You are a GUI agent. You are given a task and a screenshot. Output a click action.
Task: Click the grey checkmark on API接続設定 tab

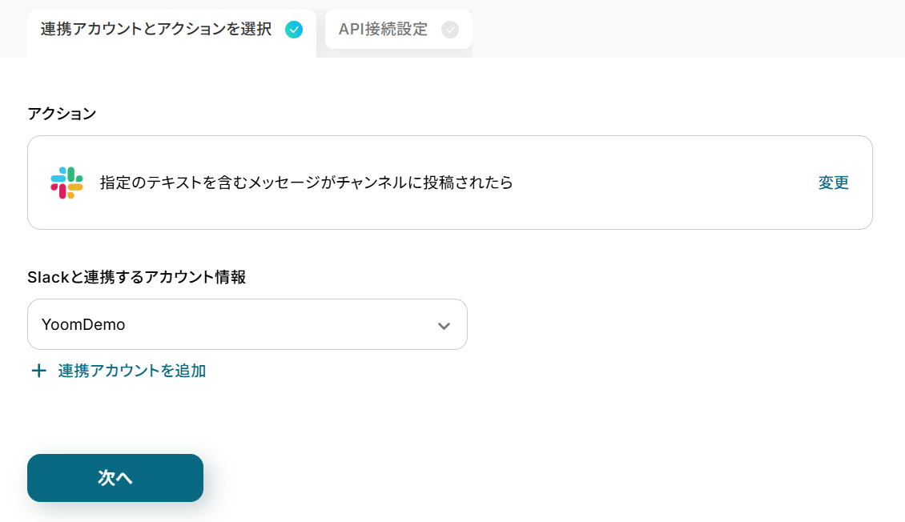pyautogui.click(x=450, y=30)
